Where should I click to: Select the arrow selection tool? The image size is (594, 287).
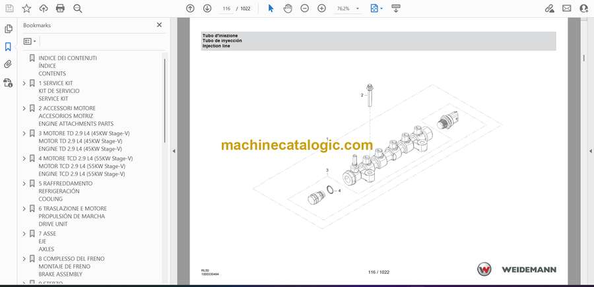tap(271, 9)
